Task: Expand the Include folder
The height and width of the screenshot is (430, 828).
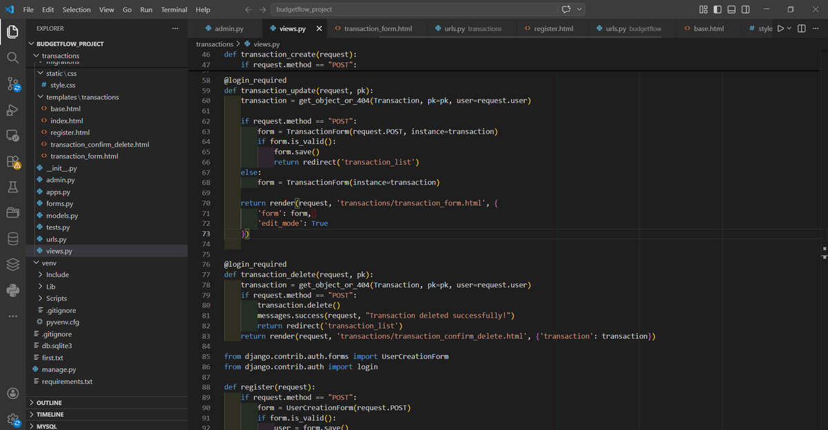Action: (41, 274)
